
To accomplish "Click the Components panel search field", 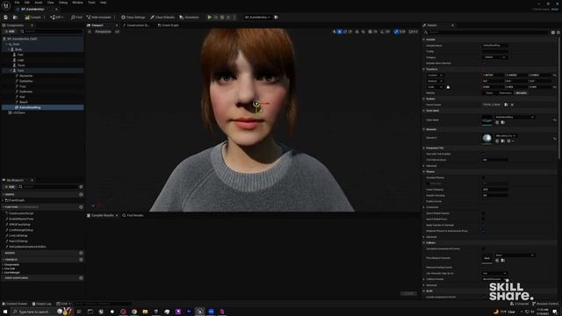I will point(53,32).
